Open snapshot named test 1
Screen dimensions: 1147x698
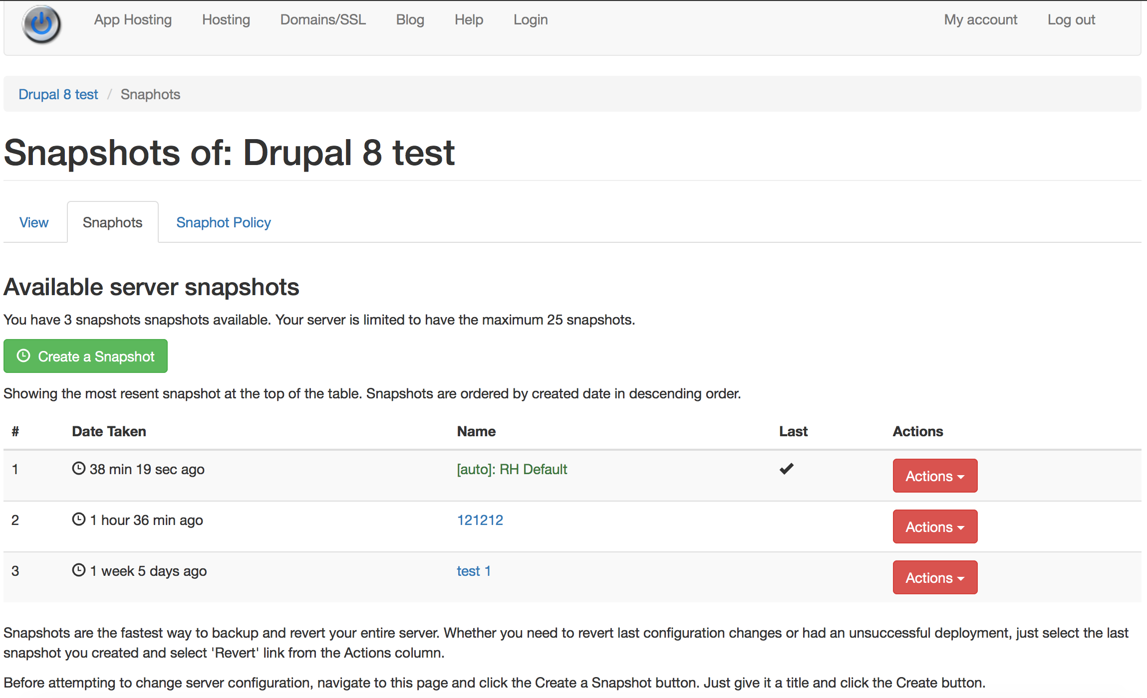[x=474, y=571]
